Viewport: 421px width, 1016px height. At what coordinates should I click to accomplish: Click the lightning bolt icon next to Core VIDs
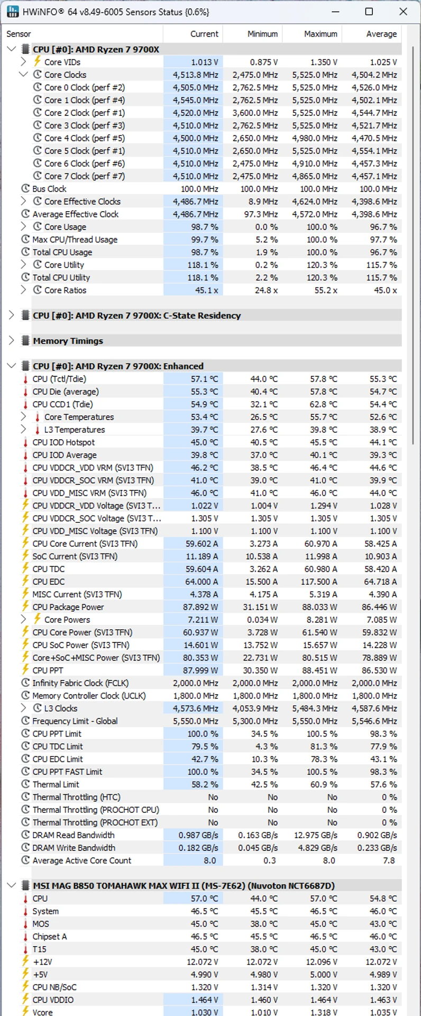coord(37,61)
